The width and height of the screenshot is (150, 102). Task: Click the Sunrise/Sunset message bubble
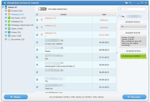click(133, 41)
